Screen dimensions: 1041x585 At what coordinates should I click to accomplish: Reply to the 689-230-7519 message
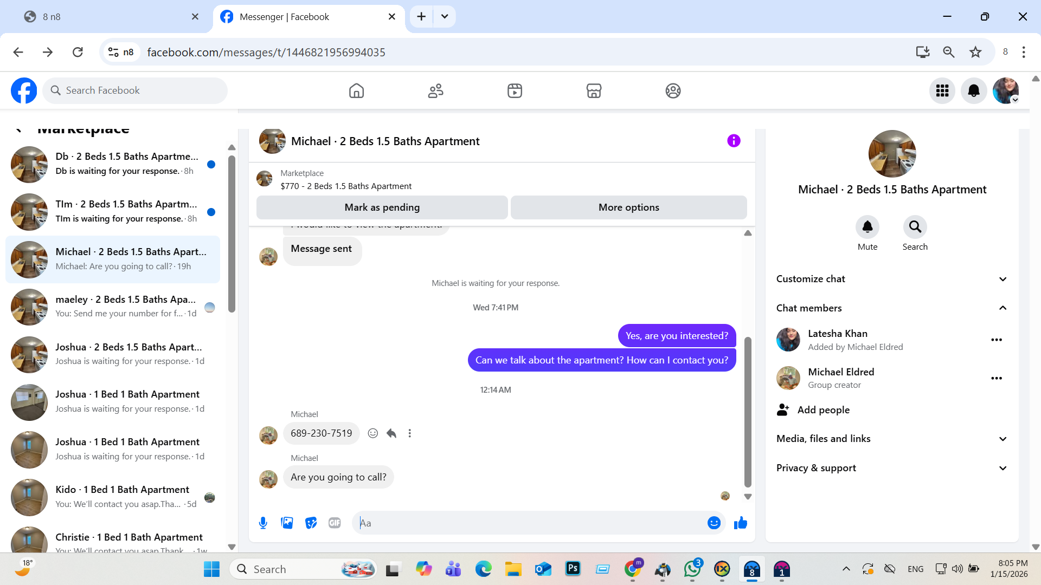tap(391, 433)
